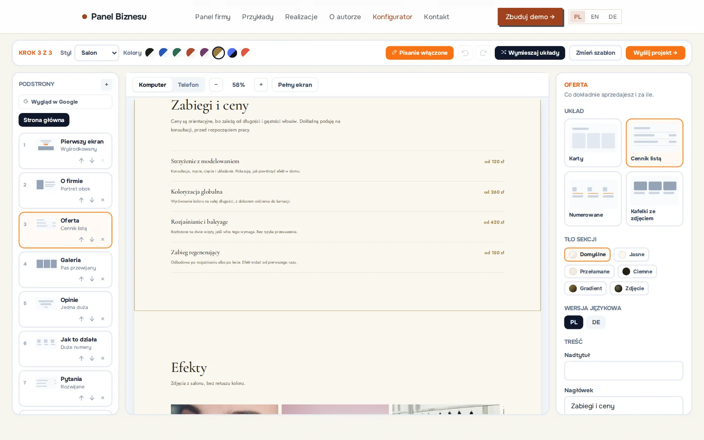Screen dimensions: 704x440
Task: Remove the Galeria section
Action: (x=103, y=279)
